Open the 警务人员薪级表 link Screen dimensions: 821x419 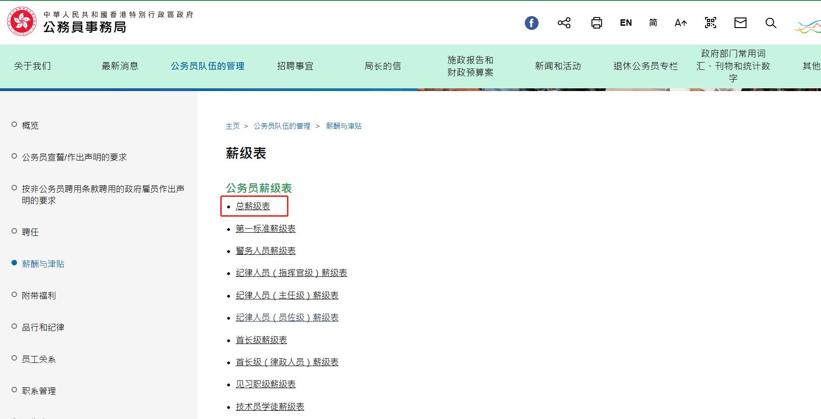click(x=265, y=251)
